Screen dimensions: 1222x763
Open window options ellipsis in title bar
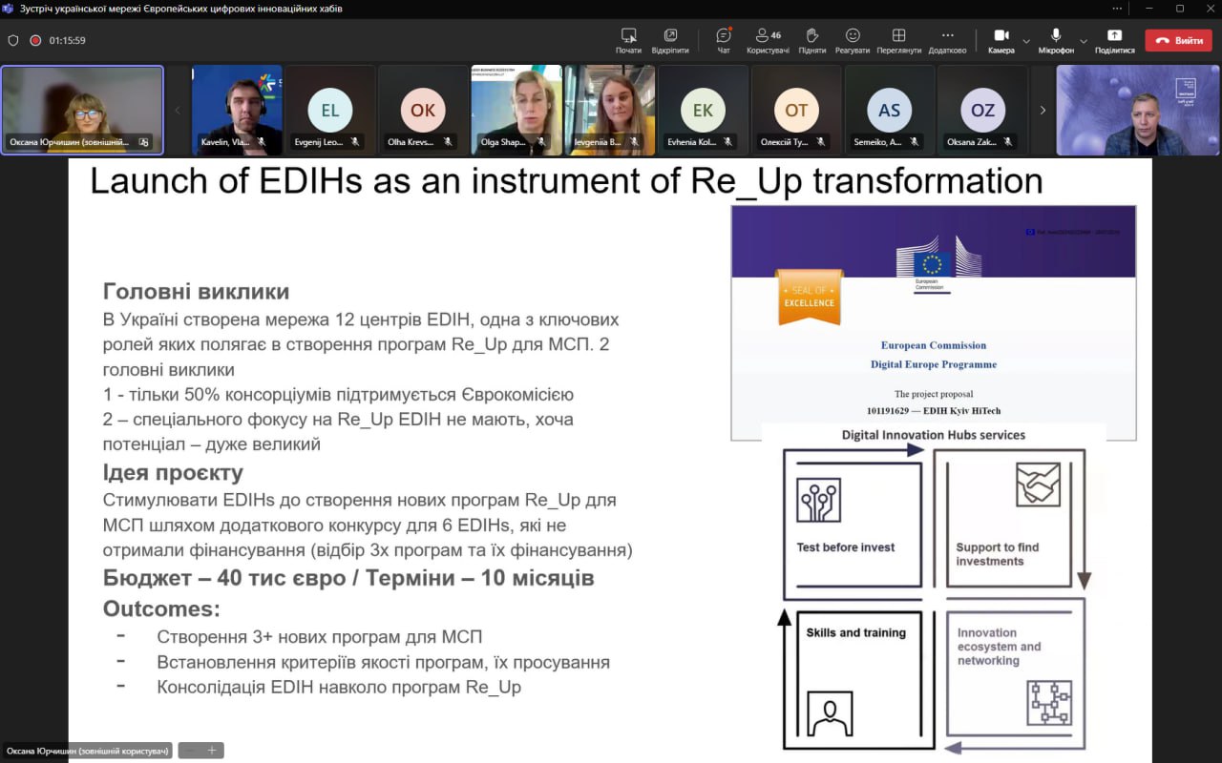tap(1118, 9)
